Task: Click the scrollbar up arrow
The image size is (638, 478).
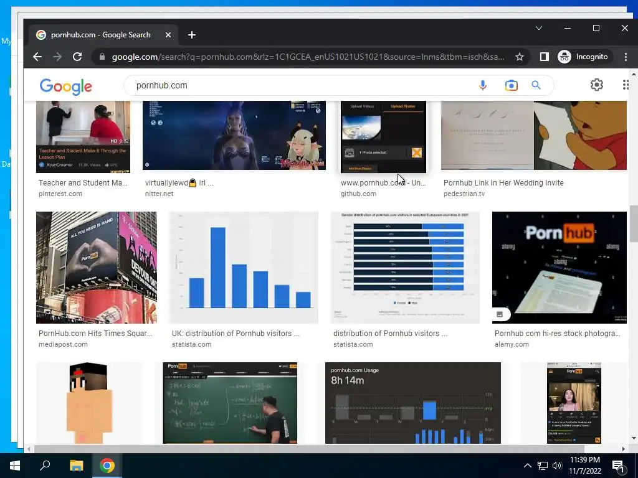Action: click(x=634, y=75)
